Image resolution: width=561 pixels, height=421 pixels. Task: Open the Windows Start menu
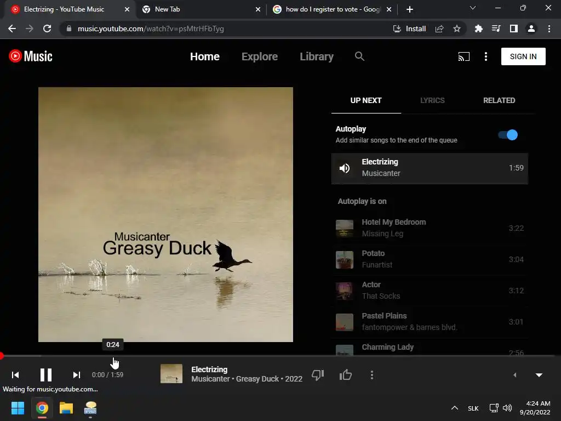18,408
